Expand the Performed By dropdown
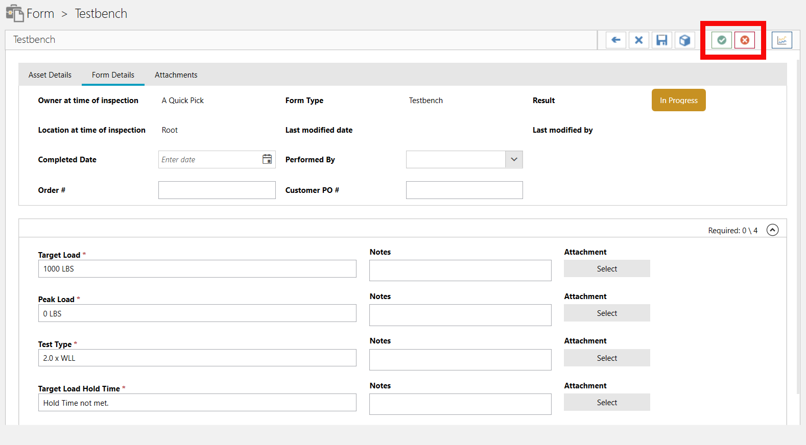 pos(514,159)
